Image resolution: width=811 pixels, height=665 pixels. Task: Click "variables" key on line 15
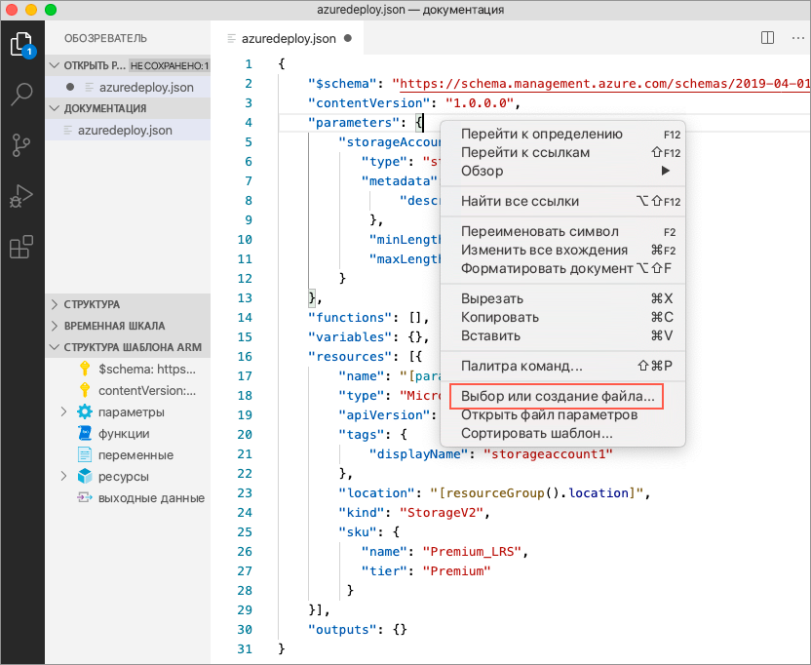(350, 337)
